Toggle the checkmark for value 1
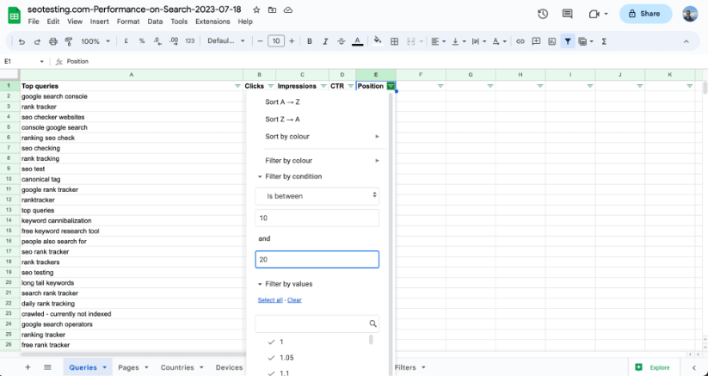The height and width of the screenshot is (376, 708). (271, 342)
